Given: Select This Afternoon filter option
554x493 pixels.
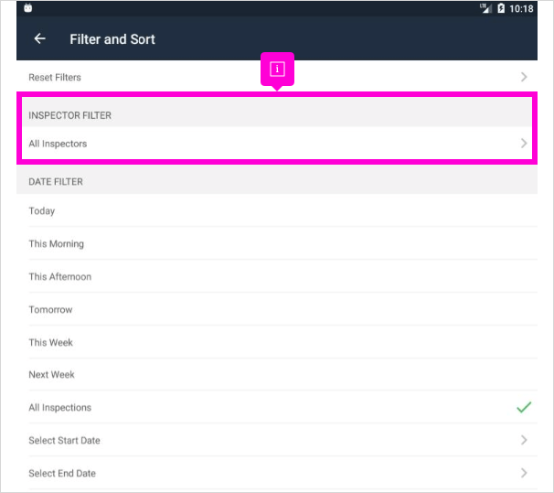Looking at the screenshot, I should (277, 276).
